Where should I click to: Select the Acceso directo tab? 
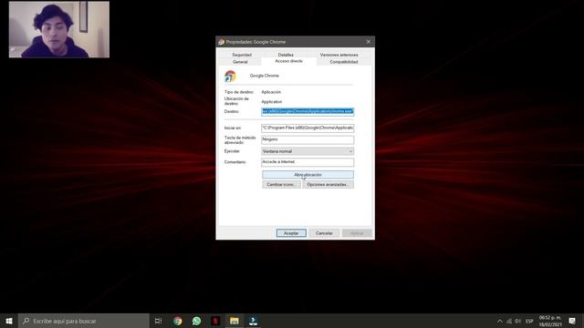[289, 61]
